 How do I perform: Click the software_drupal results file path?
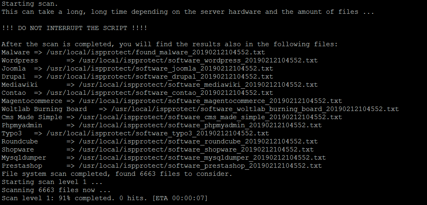click(160, 77)
